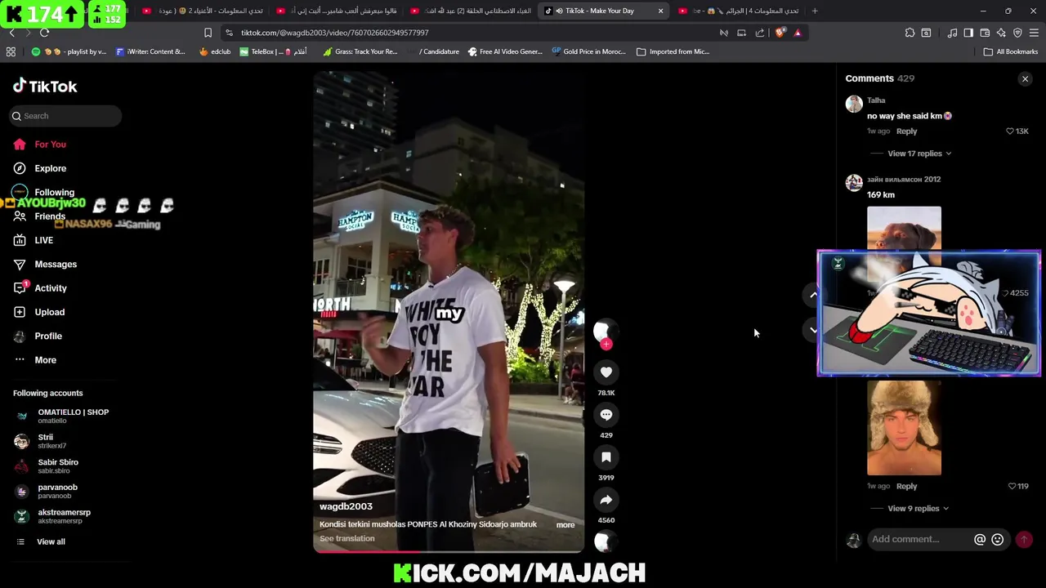1046x588 pixels.
Task: Expand View 17 replies
Action: tap(919, 154)
